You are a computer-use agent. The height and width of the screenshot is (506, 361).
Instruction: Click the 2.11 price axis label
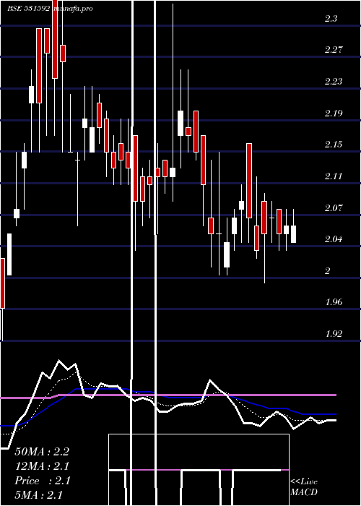[x=334, y=176]
